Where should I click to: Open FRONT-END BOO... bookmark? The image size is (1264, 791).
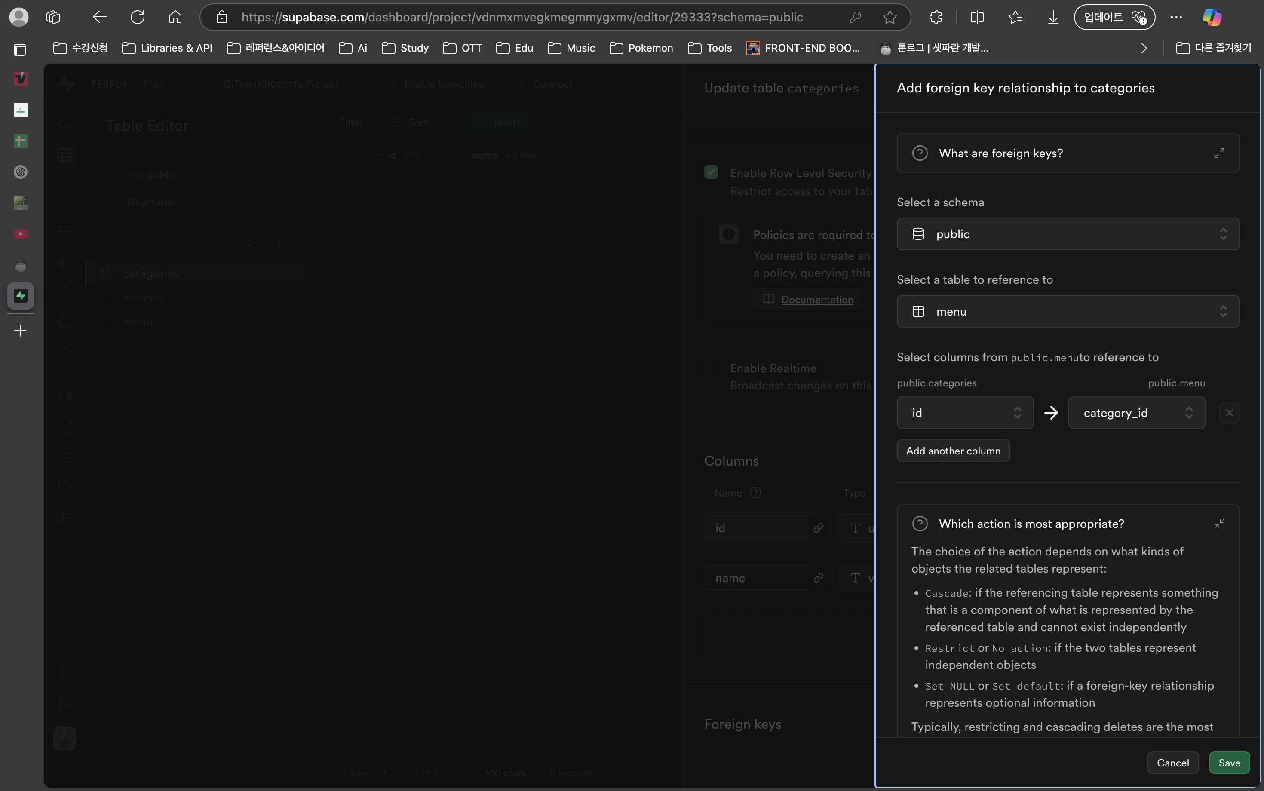tap(803, 48)
